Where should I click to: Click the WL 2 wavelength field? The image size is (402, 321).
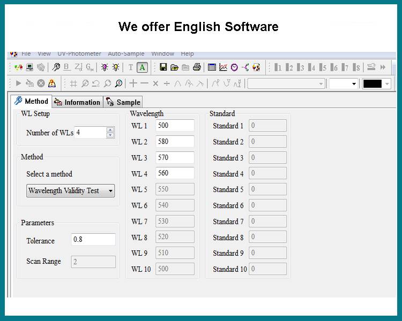(x=175, y=142)
